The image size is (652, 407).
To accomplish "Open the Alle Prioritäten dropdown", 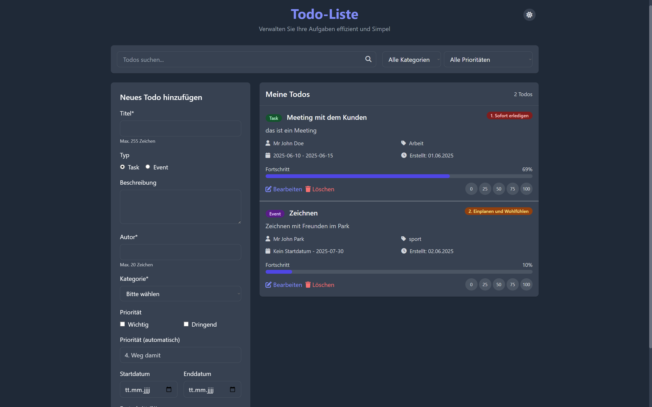I will point(488,59).
